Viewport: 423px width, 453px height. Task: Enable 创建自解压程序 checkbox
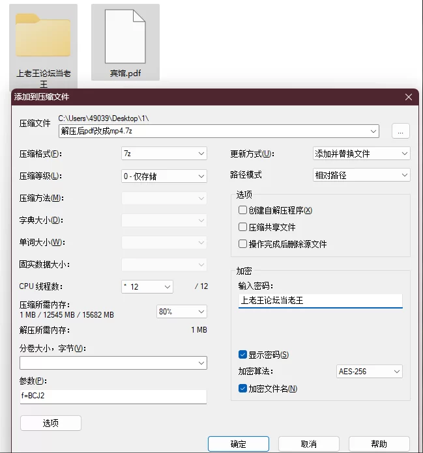[x=242, y=210]
